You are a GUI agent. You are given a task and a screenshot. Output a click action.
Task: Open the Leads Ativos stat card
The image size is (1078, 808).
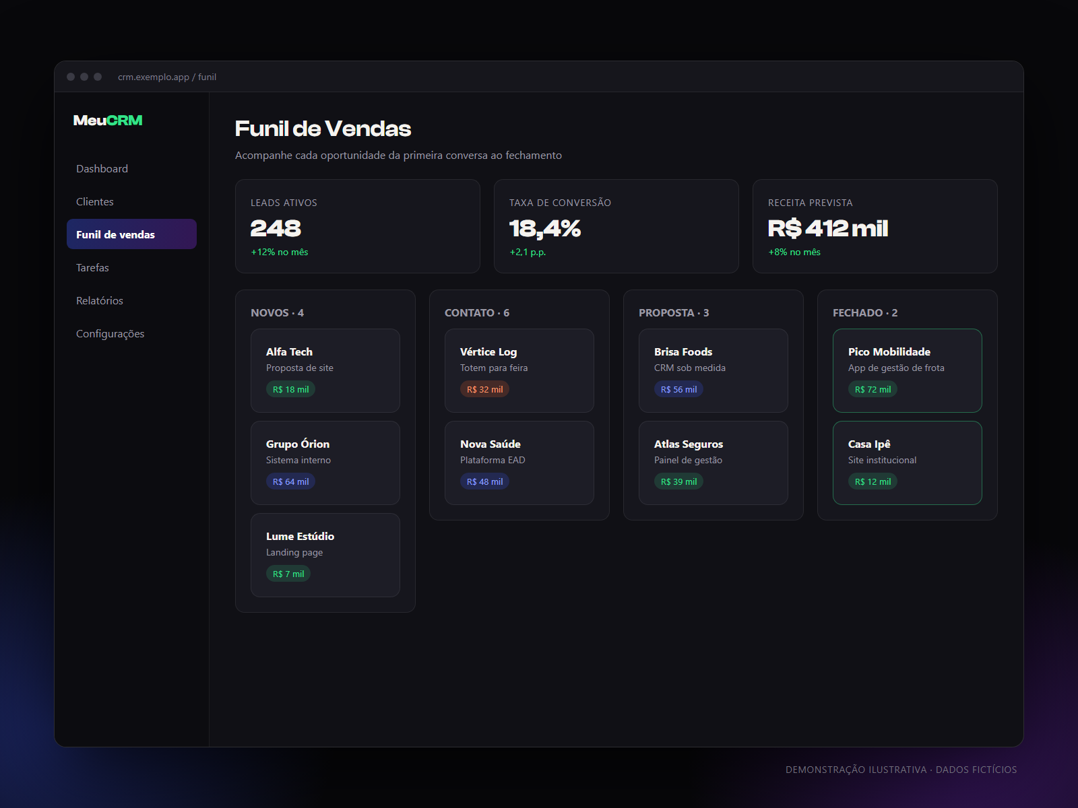(x=358, y=226)
